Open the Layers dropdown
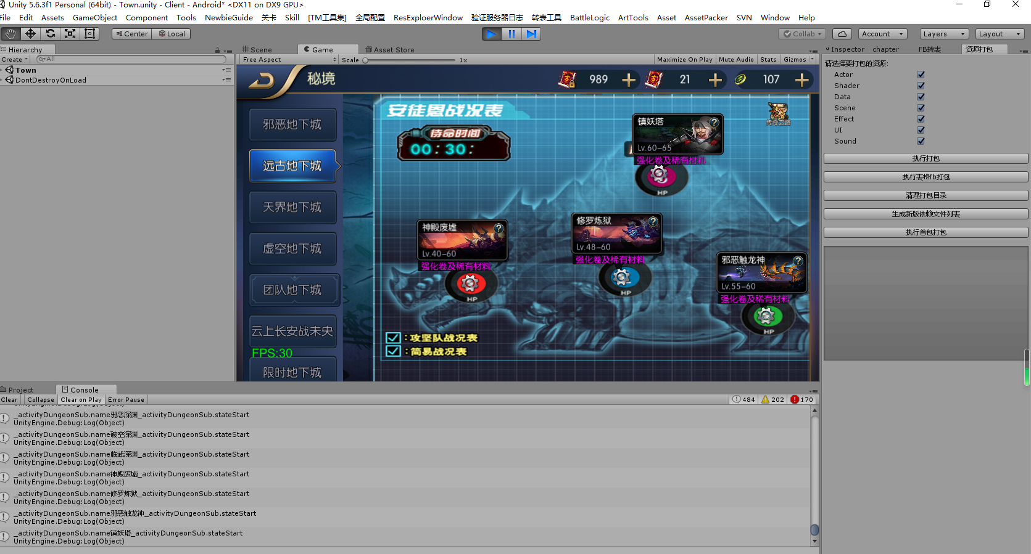 click(x=944, y=34)
